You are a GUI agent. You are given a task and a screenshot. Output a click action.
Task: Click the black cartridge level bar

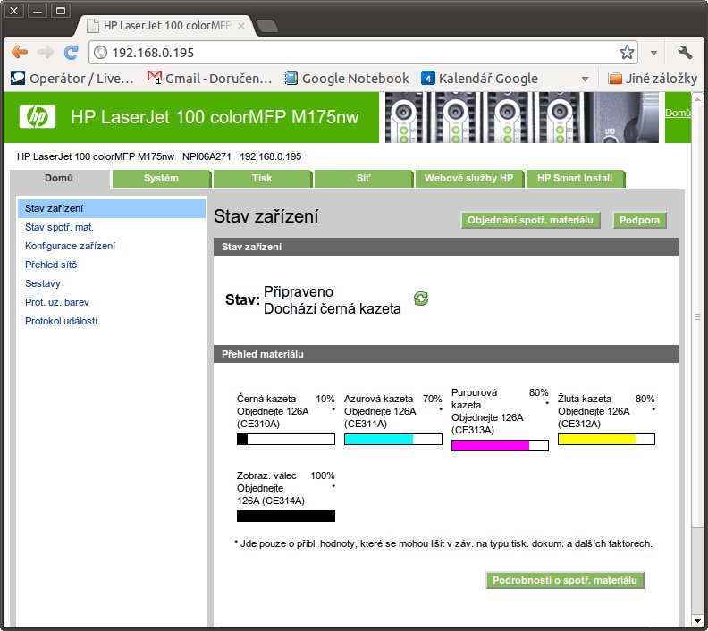coord(286,439)
